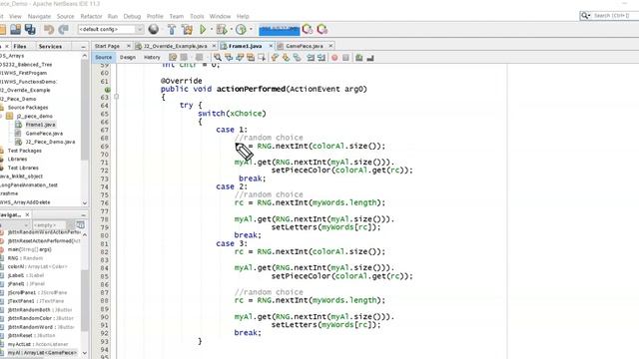The image size is (639, 359).
Task: Minimize the Navigator panel
Action: click(84, 214)
